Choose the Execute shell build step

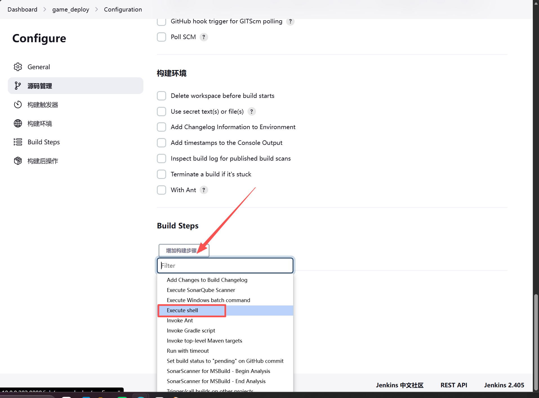coord(225,311)
